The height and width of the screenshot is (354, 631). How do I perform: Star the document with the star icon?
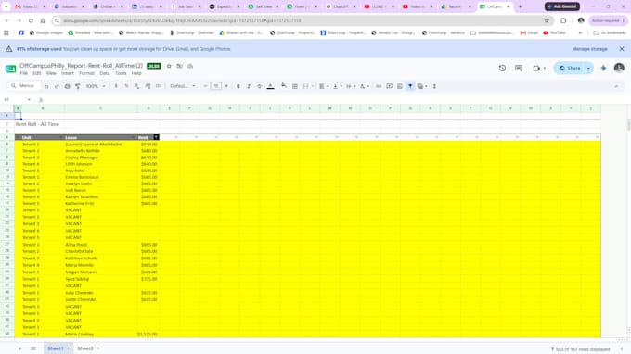pos(169,66)
